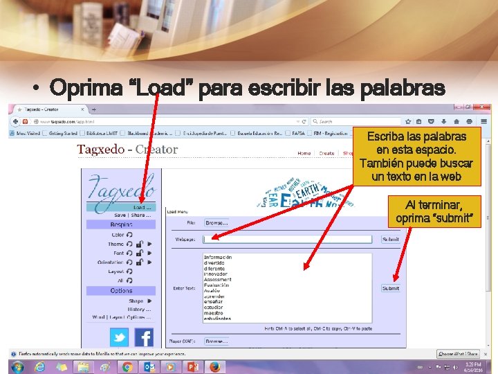Open Windows Media Player from taskbar
Screen dimensions: 498x374
(x=171, y=367)
